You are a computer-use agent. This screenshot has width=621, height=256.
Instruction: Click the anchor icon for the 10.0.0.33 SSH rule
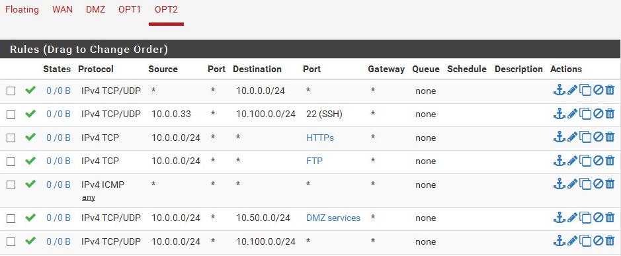point(559,114)
